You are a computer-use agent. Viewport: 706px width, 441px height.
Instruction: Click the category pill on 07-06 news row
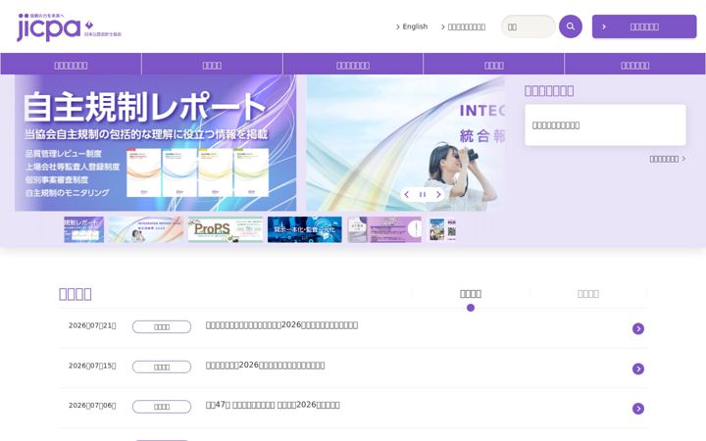162,407
